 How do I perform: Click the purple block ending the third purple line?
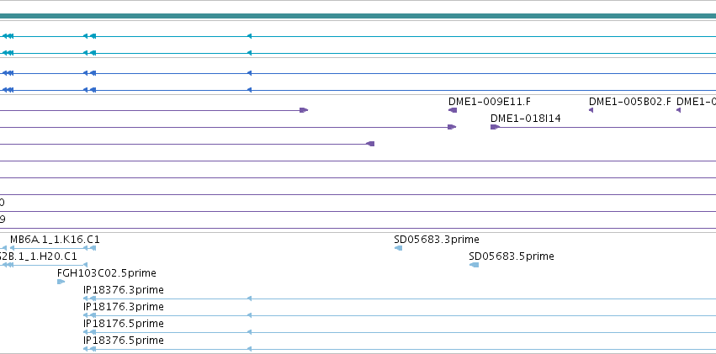tap(370, 144)
